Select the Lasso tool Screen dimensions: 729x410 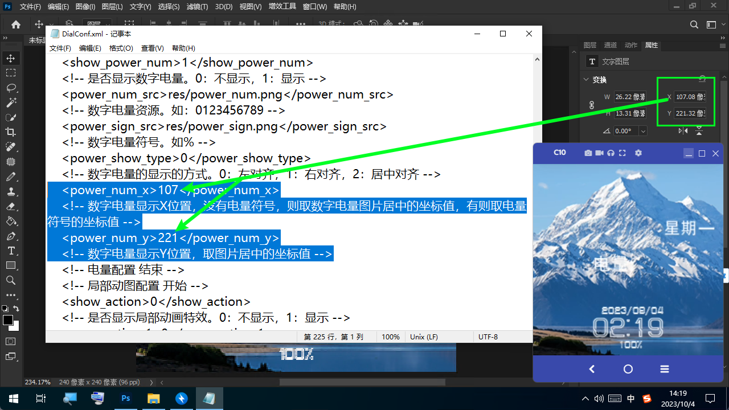pos(11,88)
